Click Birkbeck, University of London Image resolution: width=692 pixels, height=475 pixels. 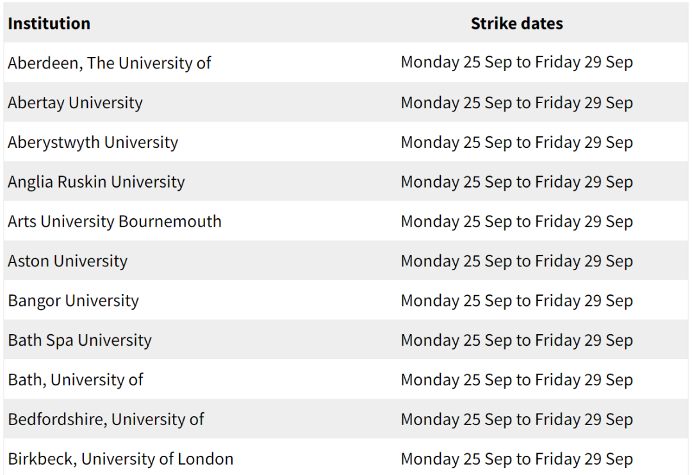(x=120, y=459)
